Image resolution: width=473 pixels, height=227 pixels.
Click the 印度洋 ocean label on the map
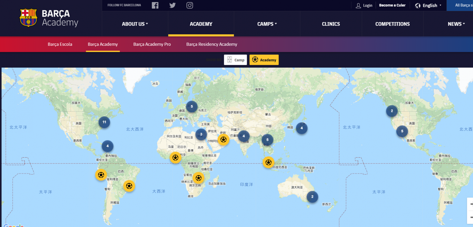(246, 184)
